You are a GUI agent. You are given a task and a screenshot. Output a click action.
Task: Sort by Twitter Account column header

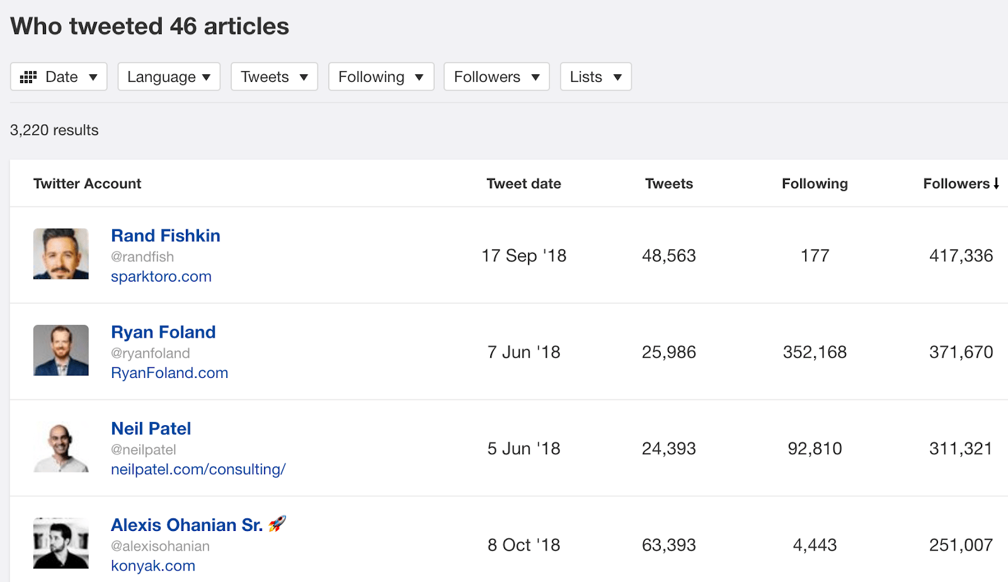pyautogui.click(x=87, y=183)
